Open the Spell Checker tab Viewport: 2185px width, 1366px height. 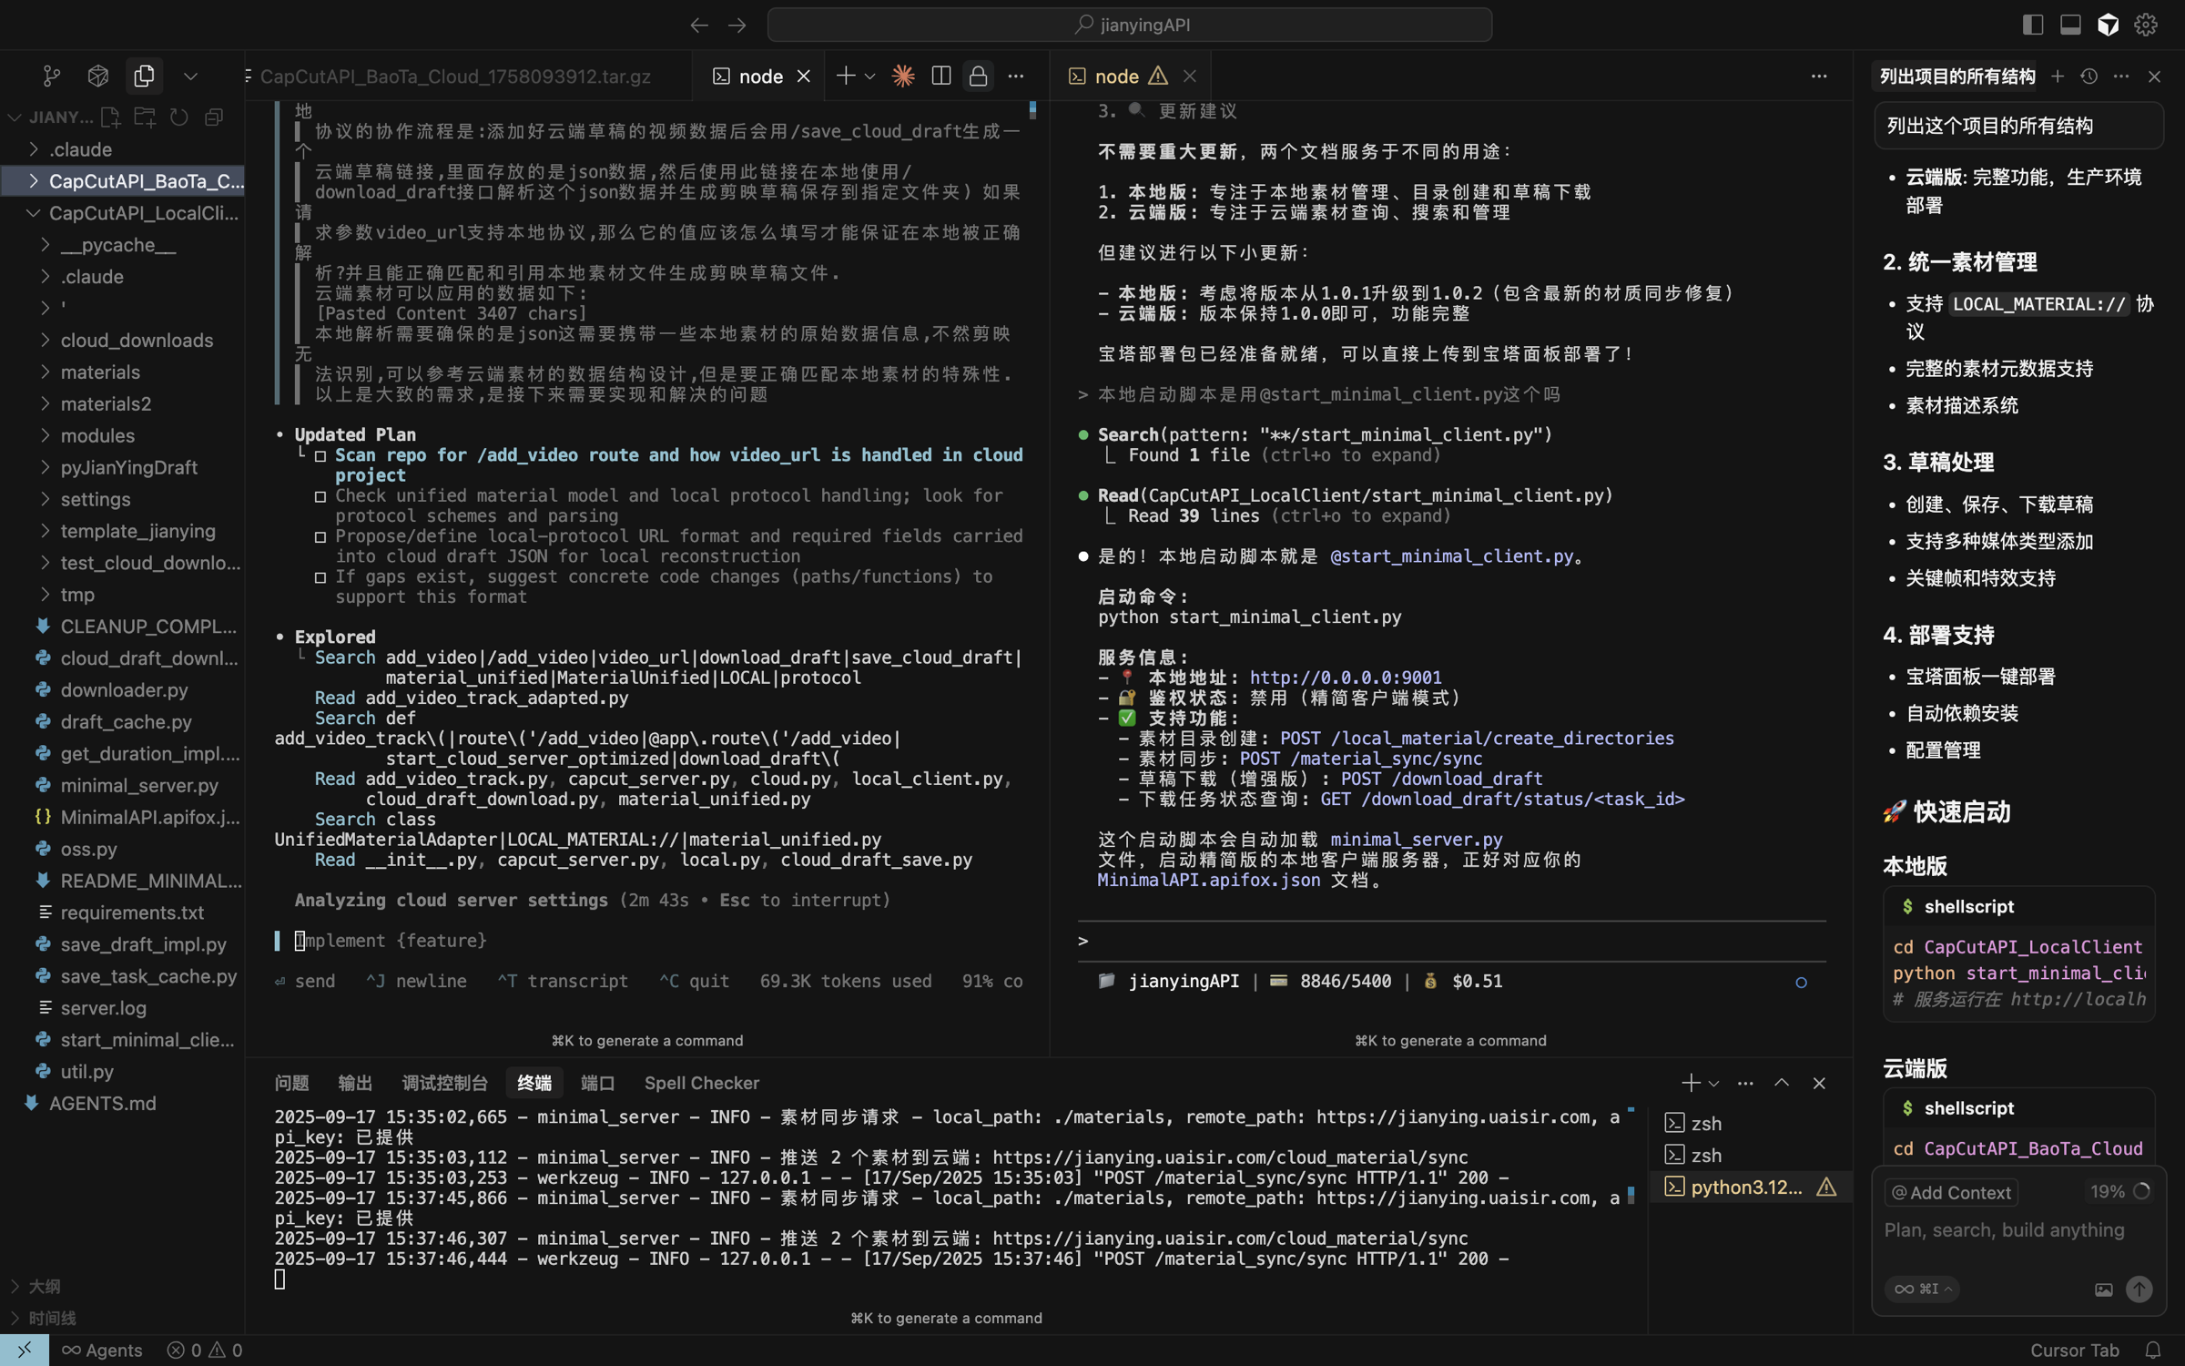pyautogui.click(x=701, y=1083)
